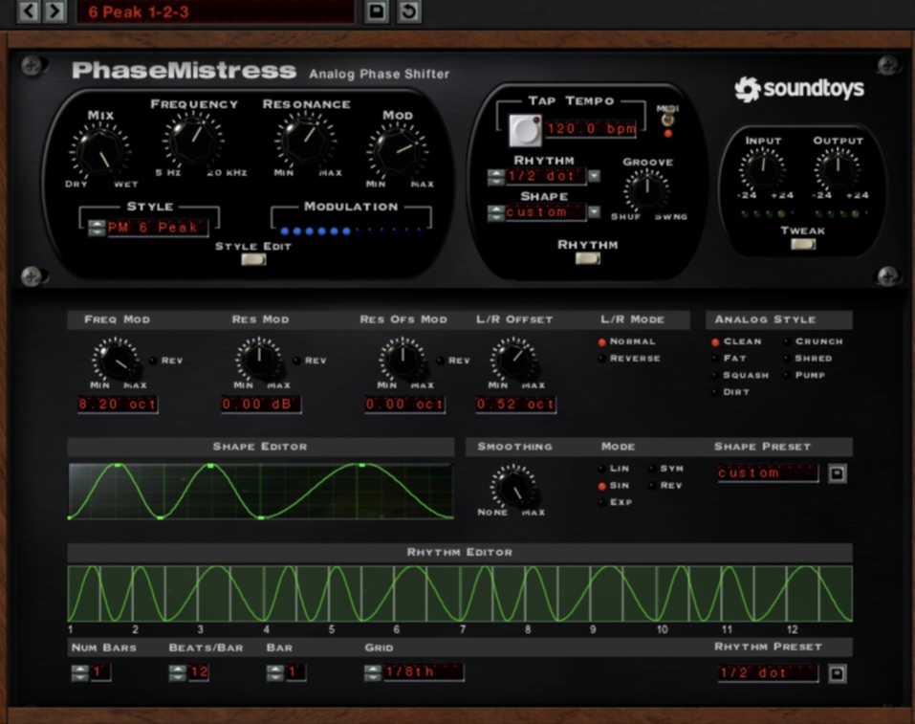Toggle Rev shape mode
The width and height of the screenshot is (915, 724).
652,486
